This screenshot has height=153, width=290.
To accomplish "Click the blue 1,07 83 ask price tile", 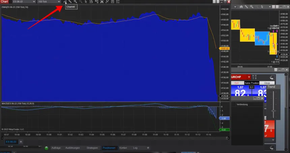I will pos(259,90).
